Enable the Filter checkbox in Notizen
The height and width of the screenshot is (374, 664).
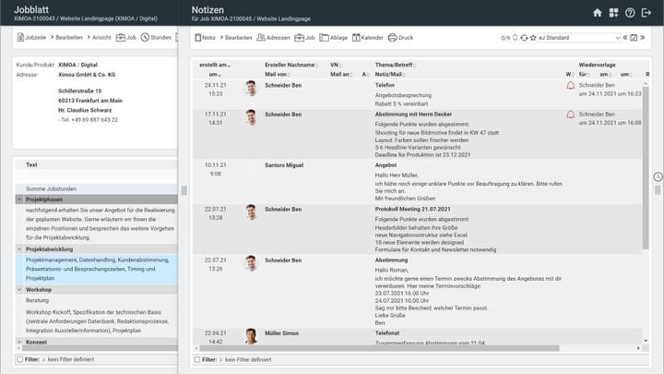tap(197, 359)
